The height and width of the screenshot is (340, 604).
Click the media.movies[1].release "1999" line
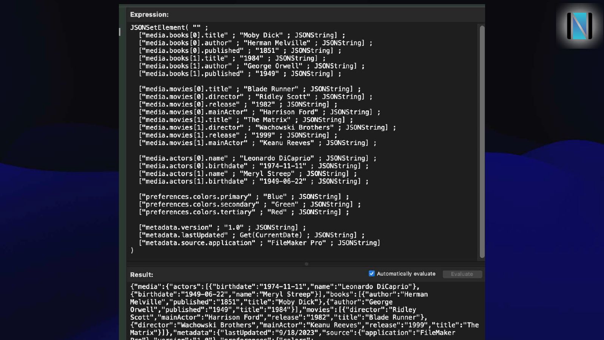click(238, 135)
